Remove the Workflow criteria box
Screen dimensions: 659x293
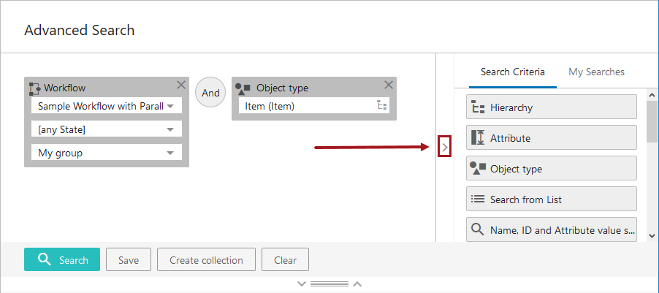click(x=180, y=85)
